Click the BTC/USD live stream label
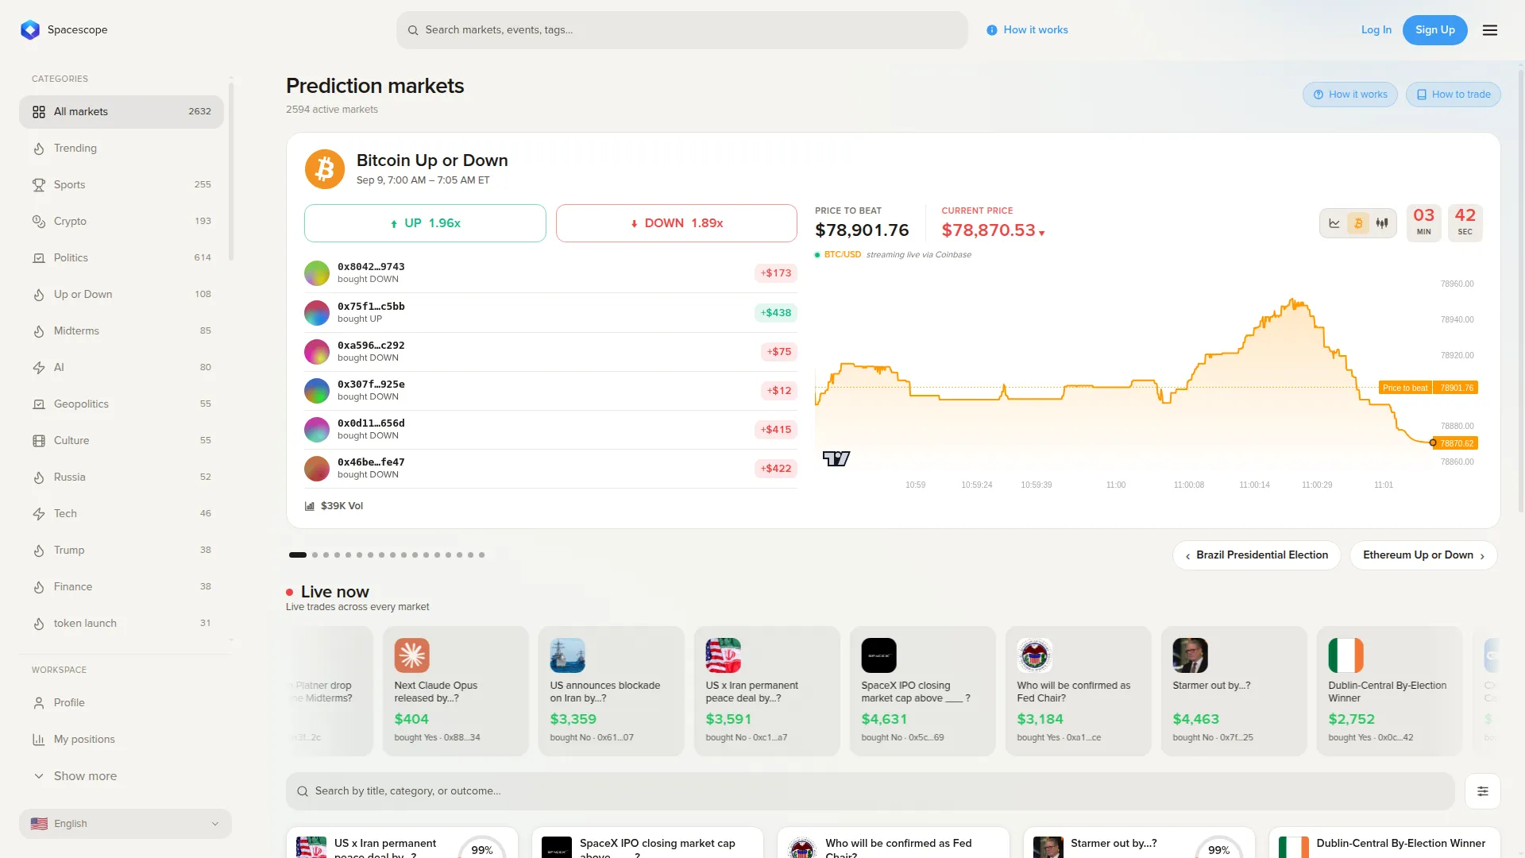This screenshot has width=1525, height=858. click(843, 255)
